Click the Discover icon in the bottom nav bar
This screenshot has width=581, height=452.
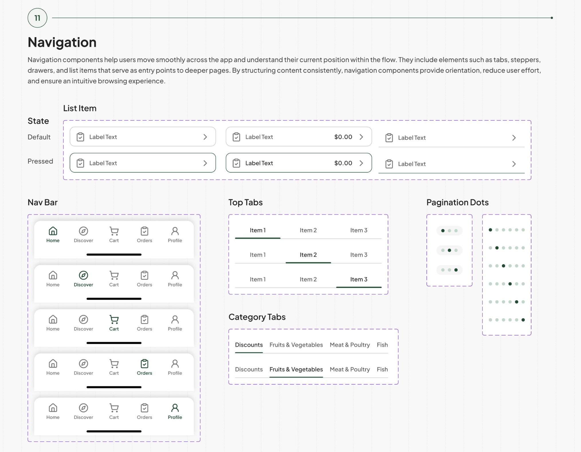pos(83,408)
